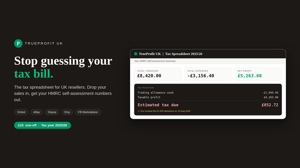
Task: Select the Vinted platform tag
Action: pos(21,112)
